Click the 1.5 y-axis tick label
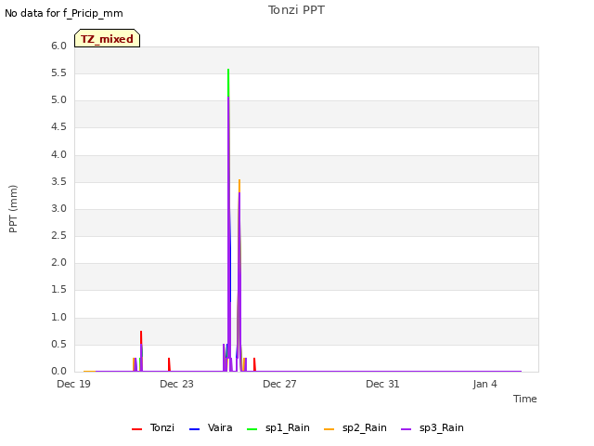Image resolution: width=594 pixels, height=446 pixels. 58,290
